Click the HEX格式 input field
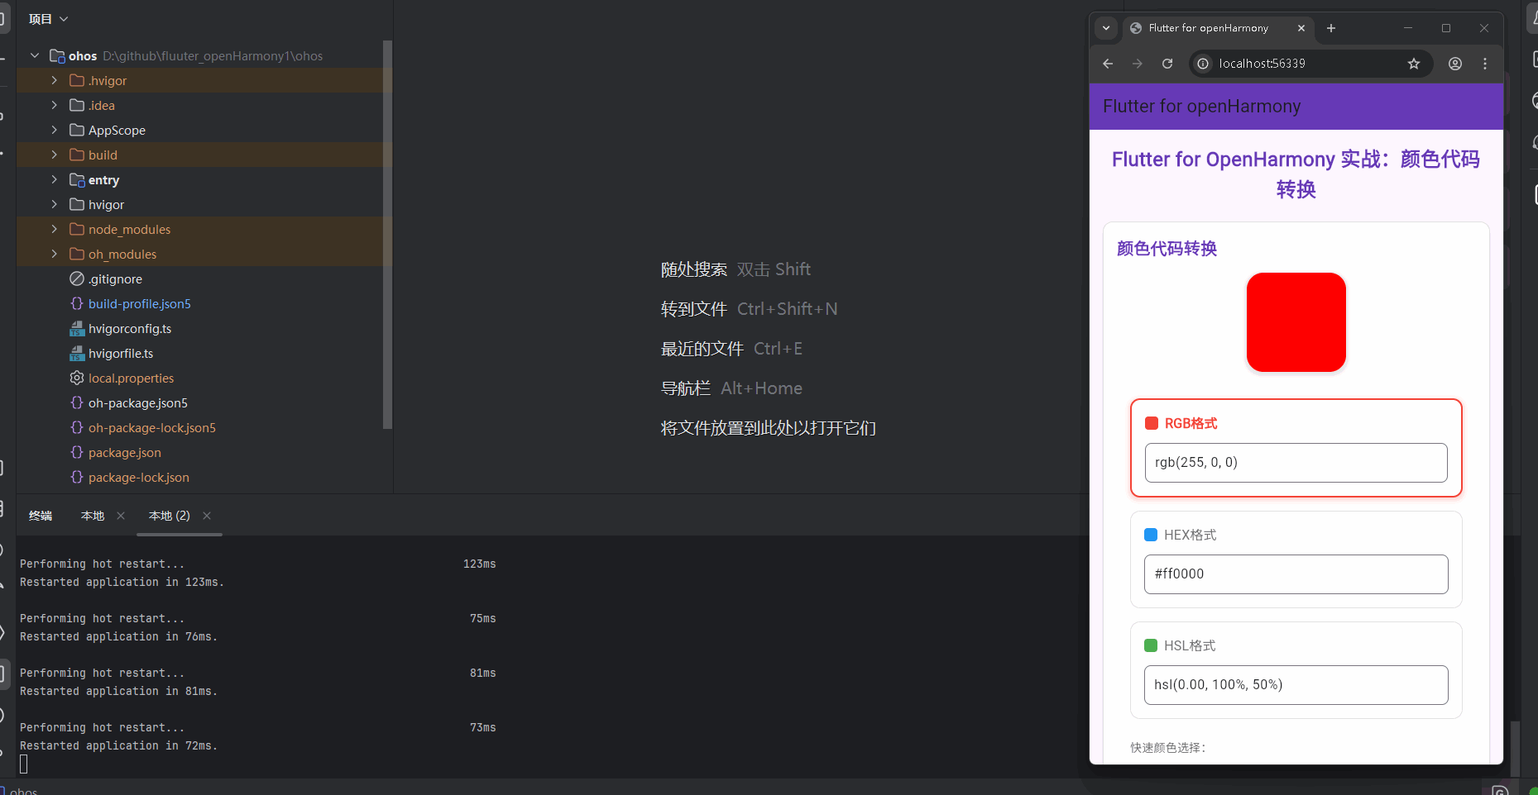The height and width of the screenshot is (795, 1538). (1296, 574)
